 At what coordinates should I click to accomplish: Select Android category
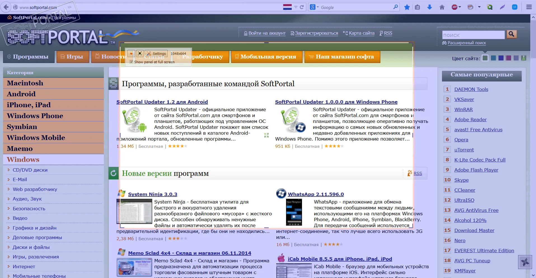click(x=53, y=94)
